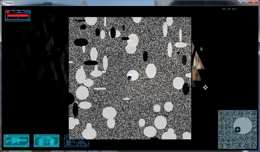The width and height of the screenshot is (260, 152).
Task: Click the minimap in the corner
Action: pyautogui.click(x=237, y=130)
